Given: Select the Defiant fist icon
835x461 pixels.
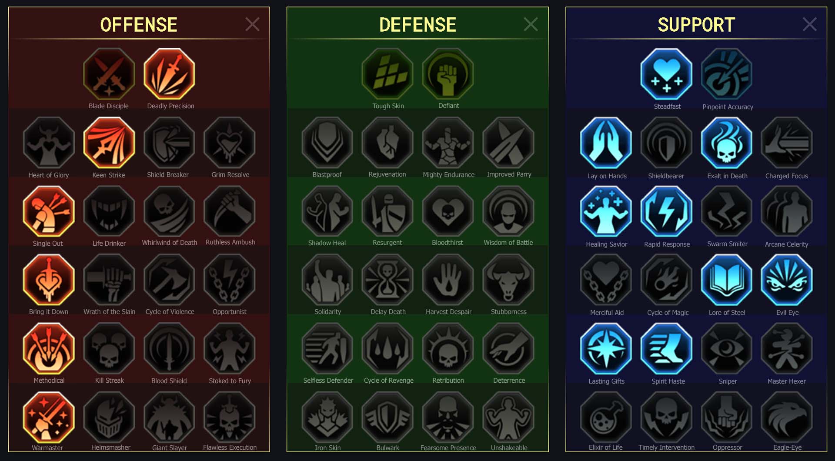Looking at the screenshot, I should (x=448, y=74).
